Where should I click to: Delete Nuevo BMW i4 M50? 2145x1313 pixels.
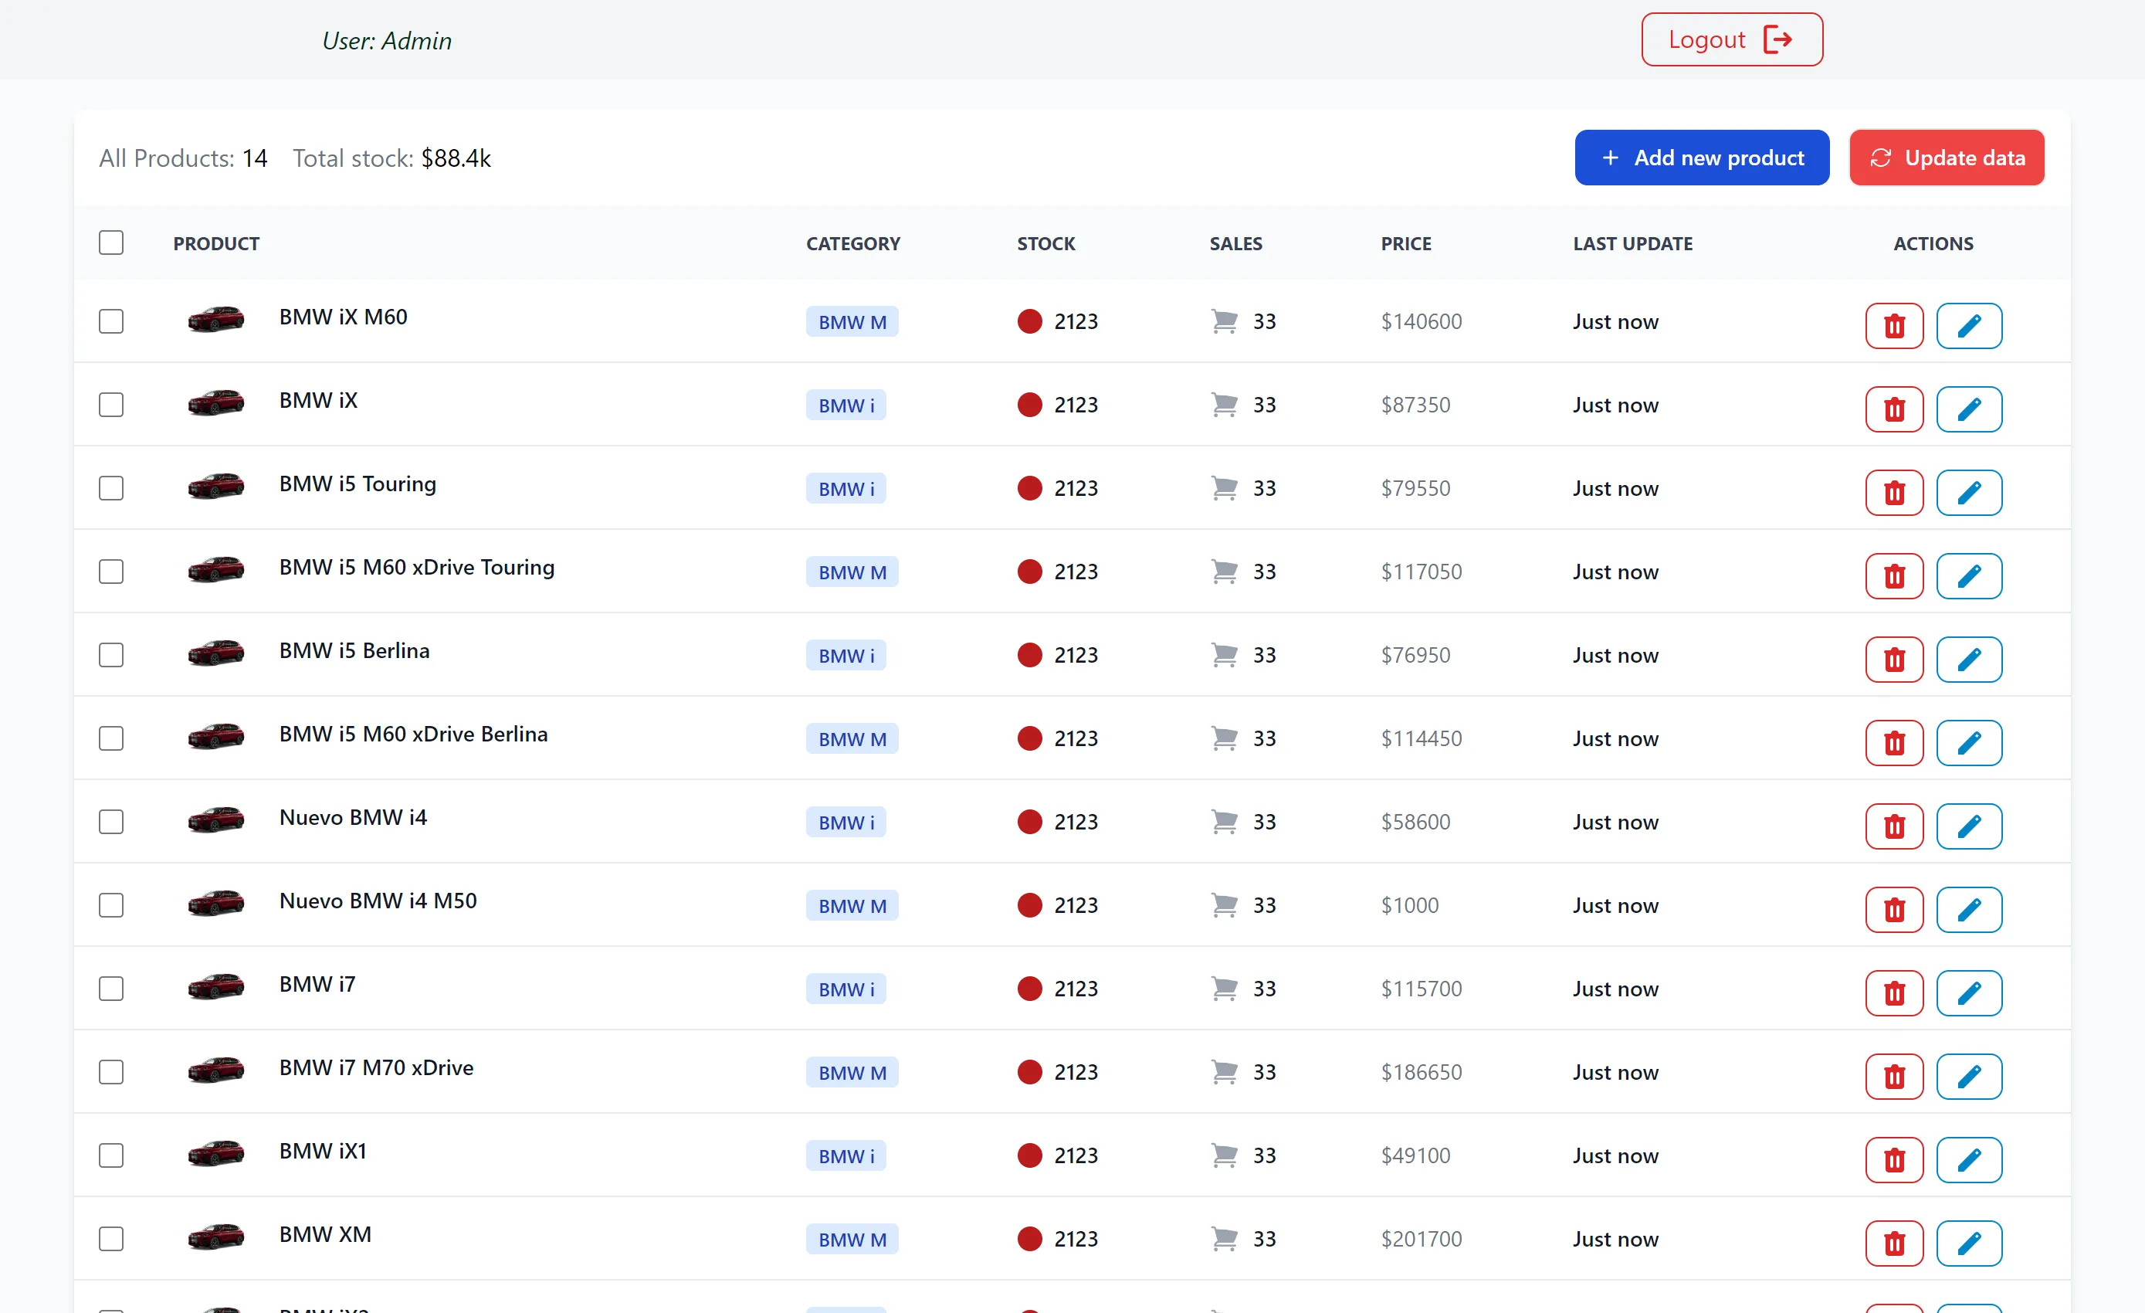tap(1894, 911)
